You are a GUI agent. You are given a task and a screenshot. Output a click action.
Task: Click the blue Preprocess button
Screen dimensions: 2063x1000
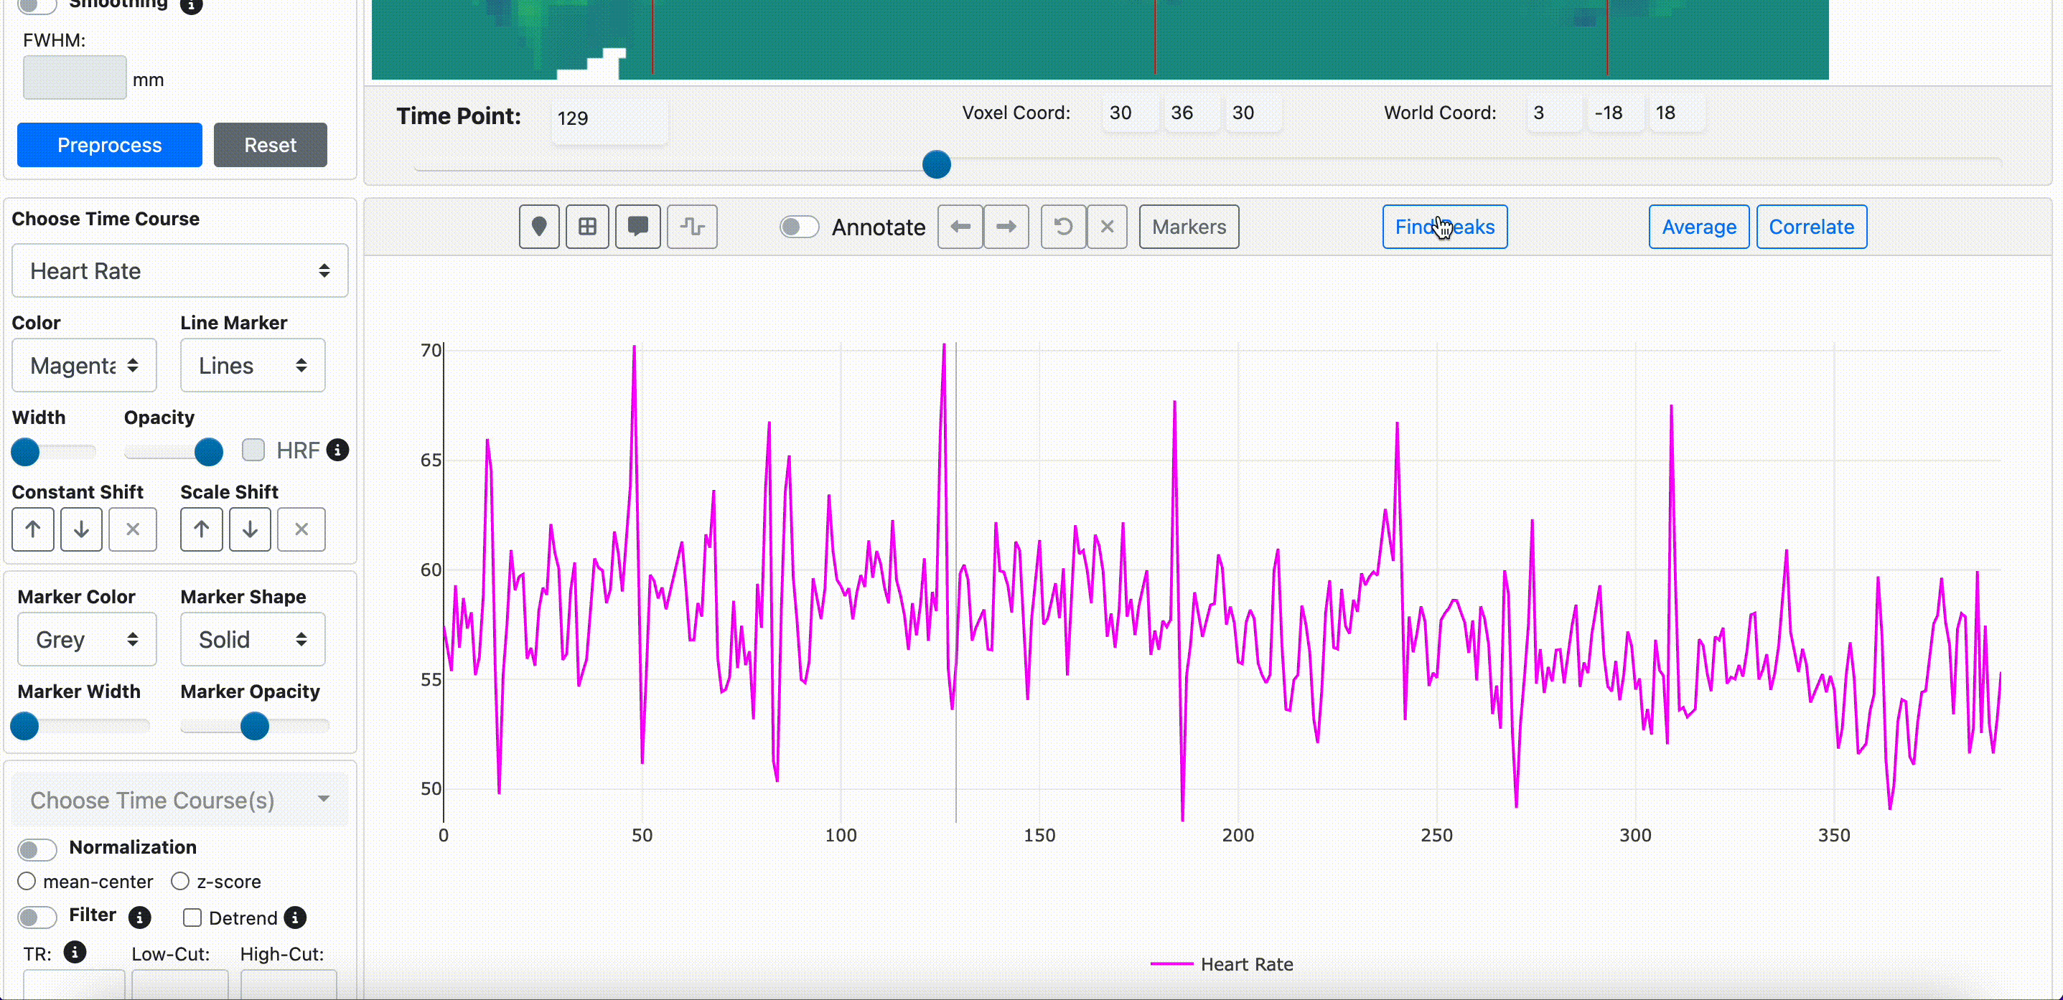[x=110, y=145]
